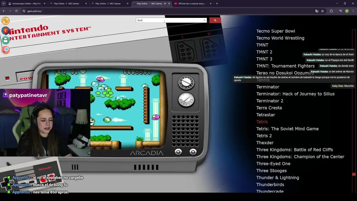The image size is (357, 201).
Task: Open Thunder & Lightning from the game list
Action: (278, 178)
